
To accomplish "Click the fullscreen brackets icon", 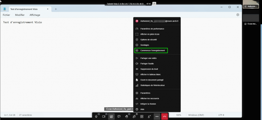I will coord(137,34).
